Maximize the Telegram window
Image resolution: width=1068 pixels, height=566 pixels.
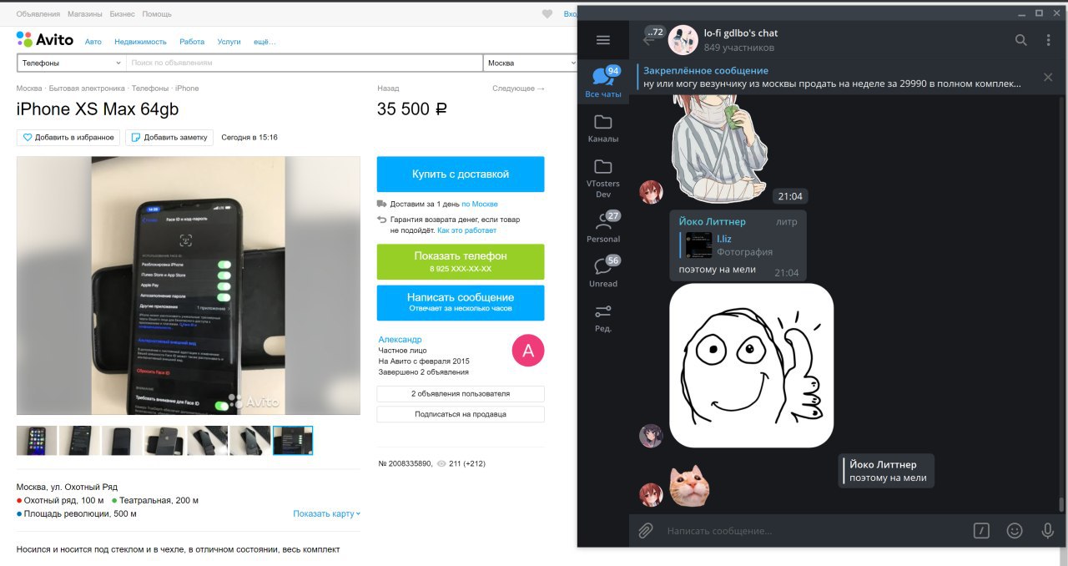click(1039, 13)
